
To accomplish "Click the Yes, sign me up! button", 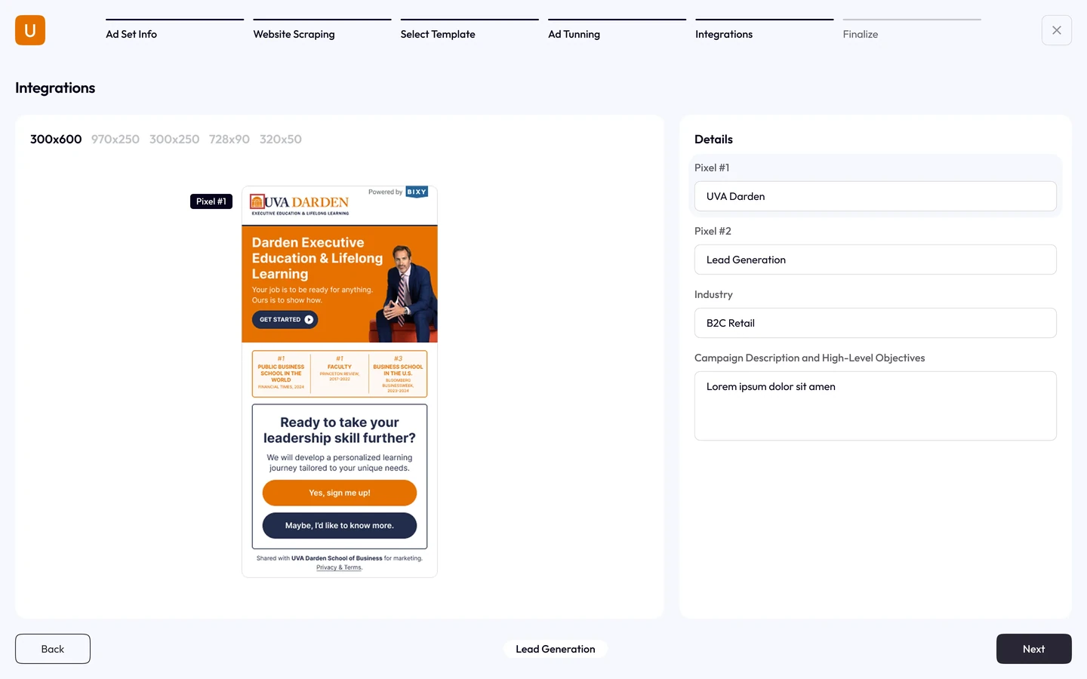I will click(x=340, y=493).
